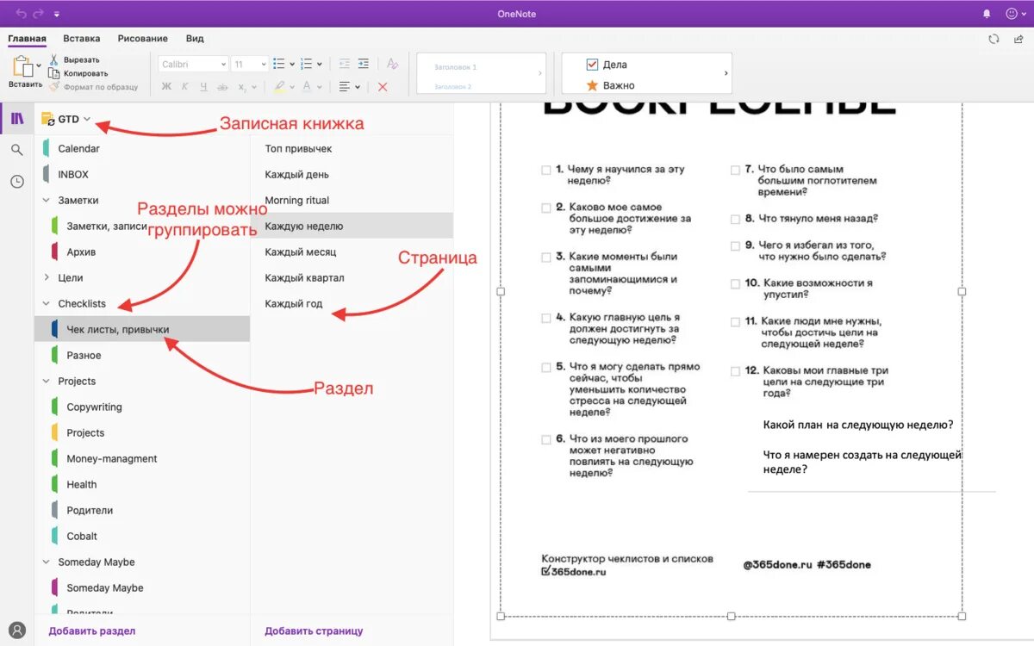Open recent notes clock icon
Screen dimensions: 1034x646
click(17, 182)
